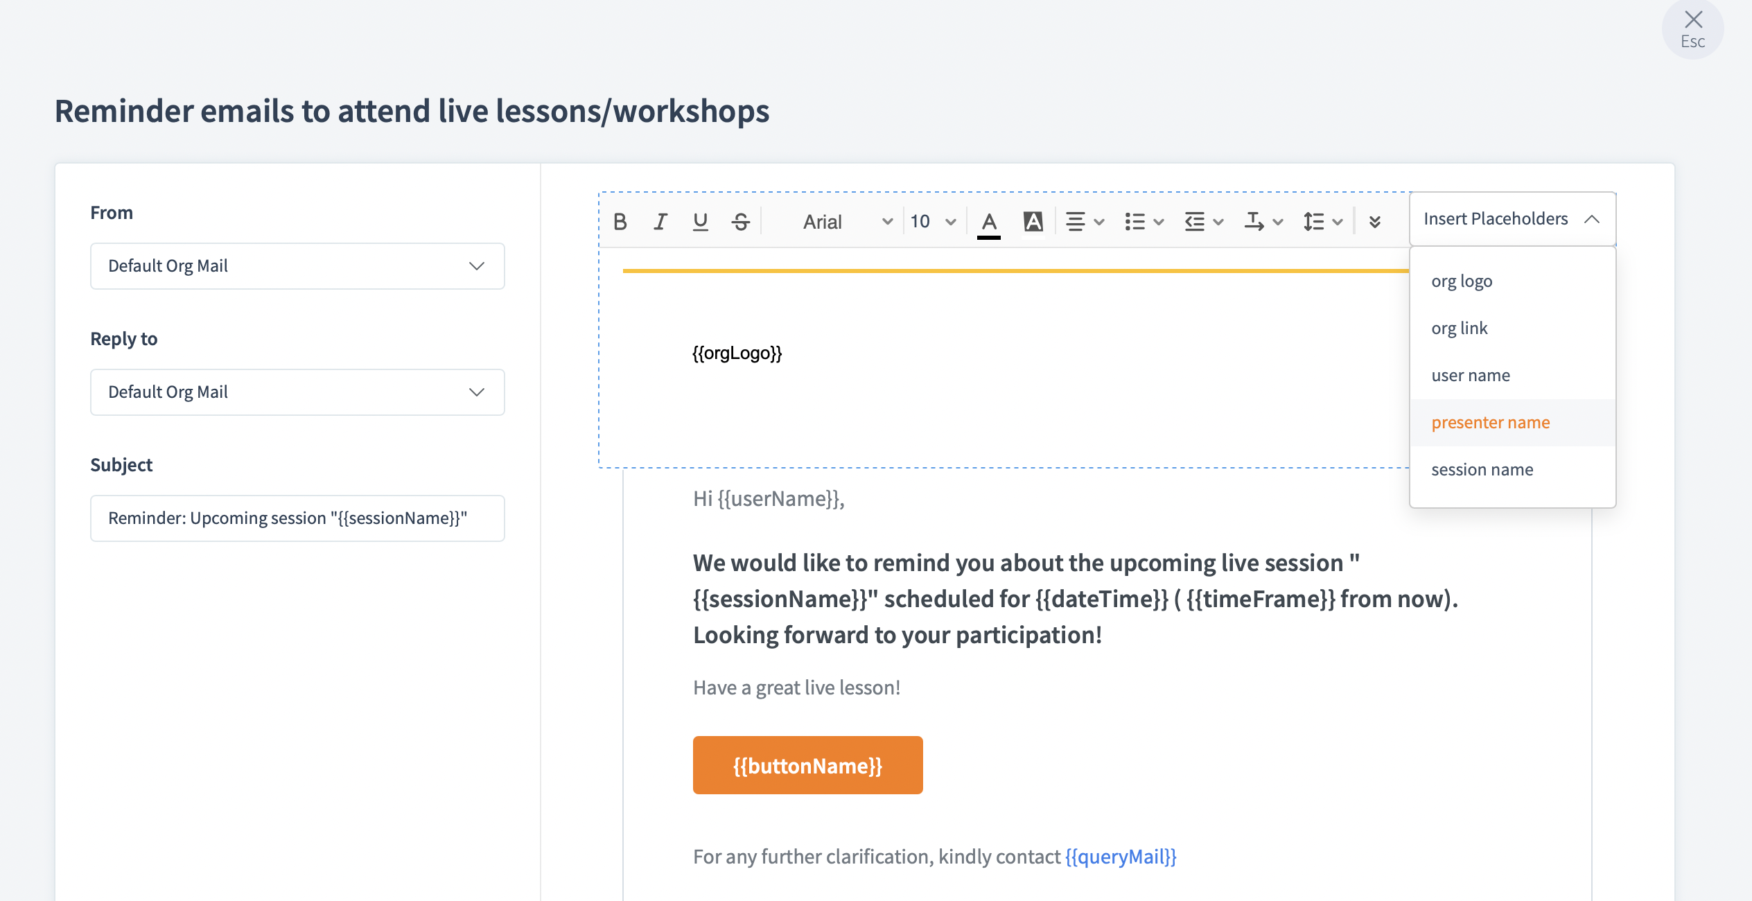
Task: Toggle bold formatting in the editor toolbar
Action: pyautogui.click(x=620, y=222)
